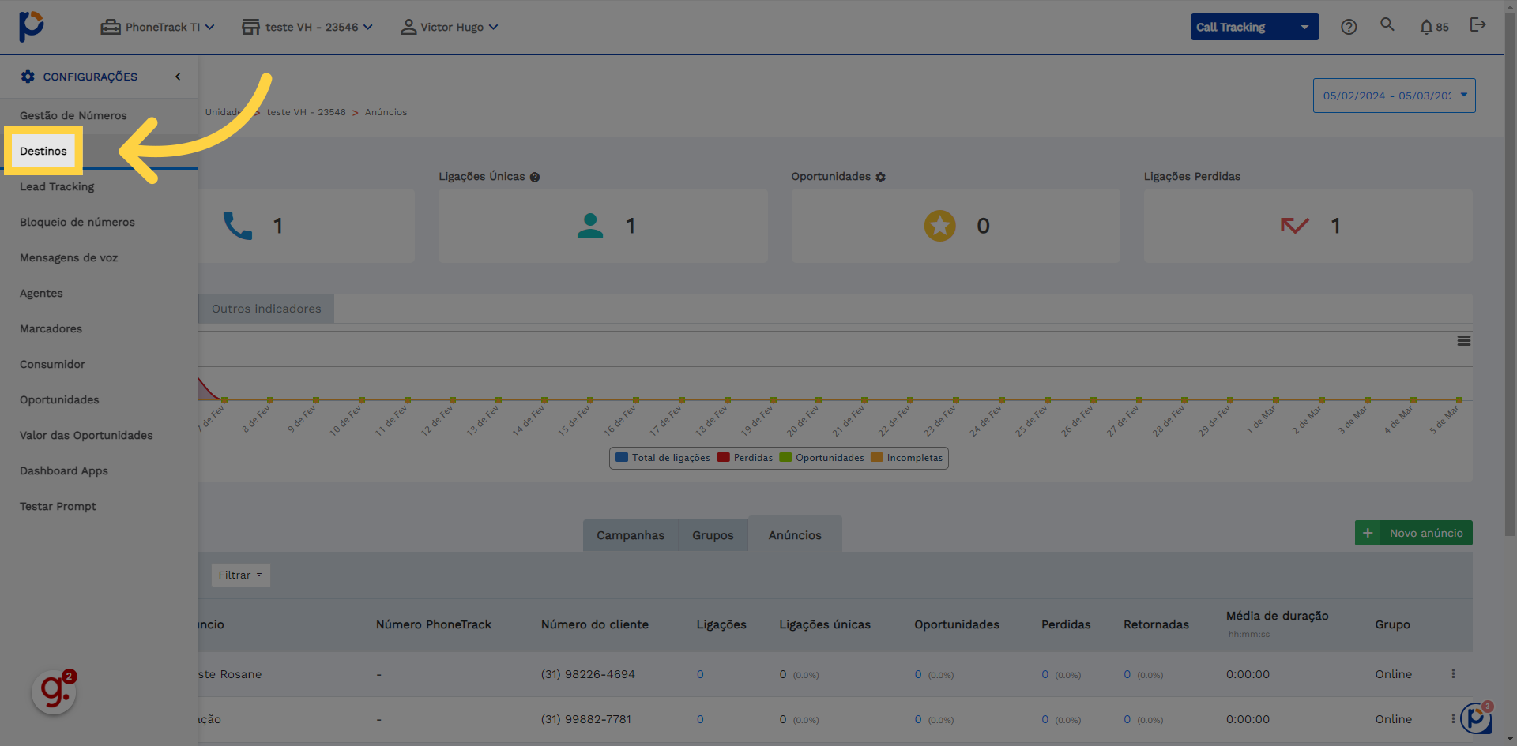This screenshot has height=746, width=1517.
Task: Click (31) 98226-4694 client number cell
Action: (588, 674)
